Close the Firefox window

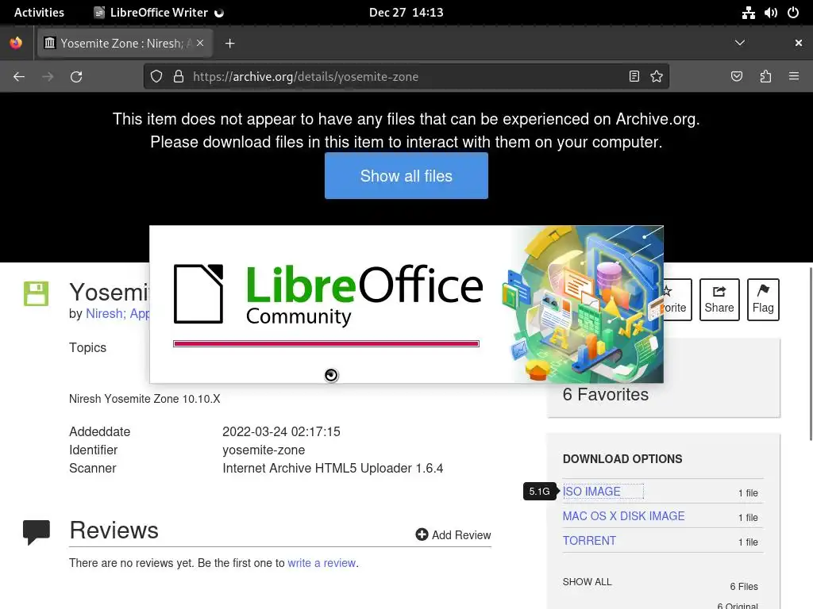tap(799, 43)
